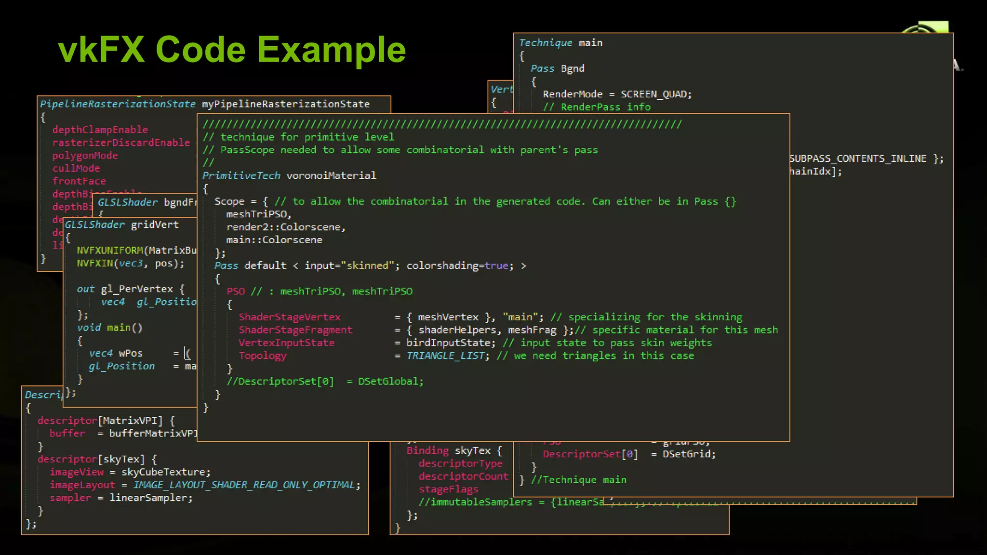The image size is (987, 555).
Task: Click 'RenderMode = SCREEN_QUAD;' line
Action: coord(617,94)
